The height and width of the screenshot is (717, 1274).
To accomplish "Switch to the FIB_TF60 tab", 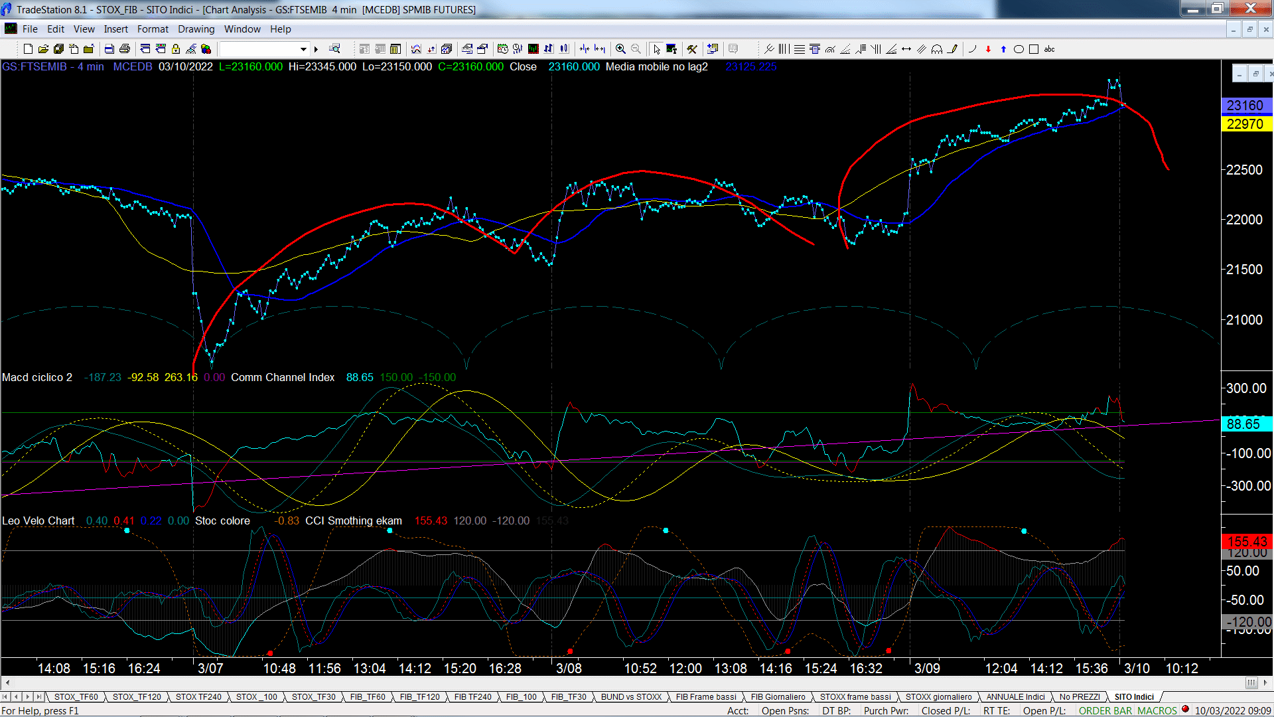I will tap(368, 696).
